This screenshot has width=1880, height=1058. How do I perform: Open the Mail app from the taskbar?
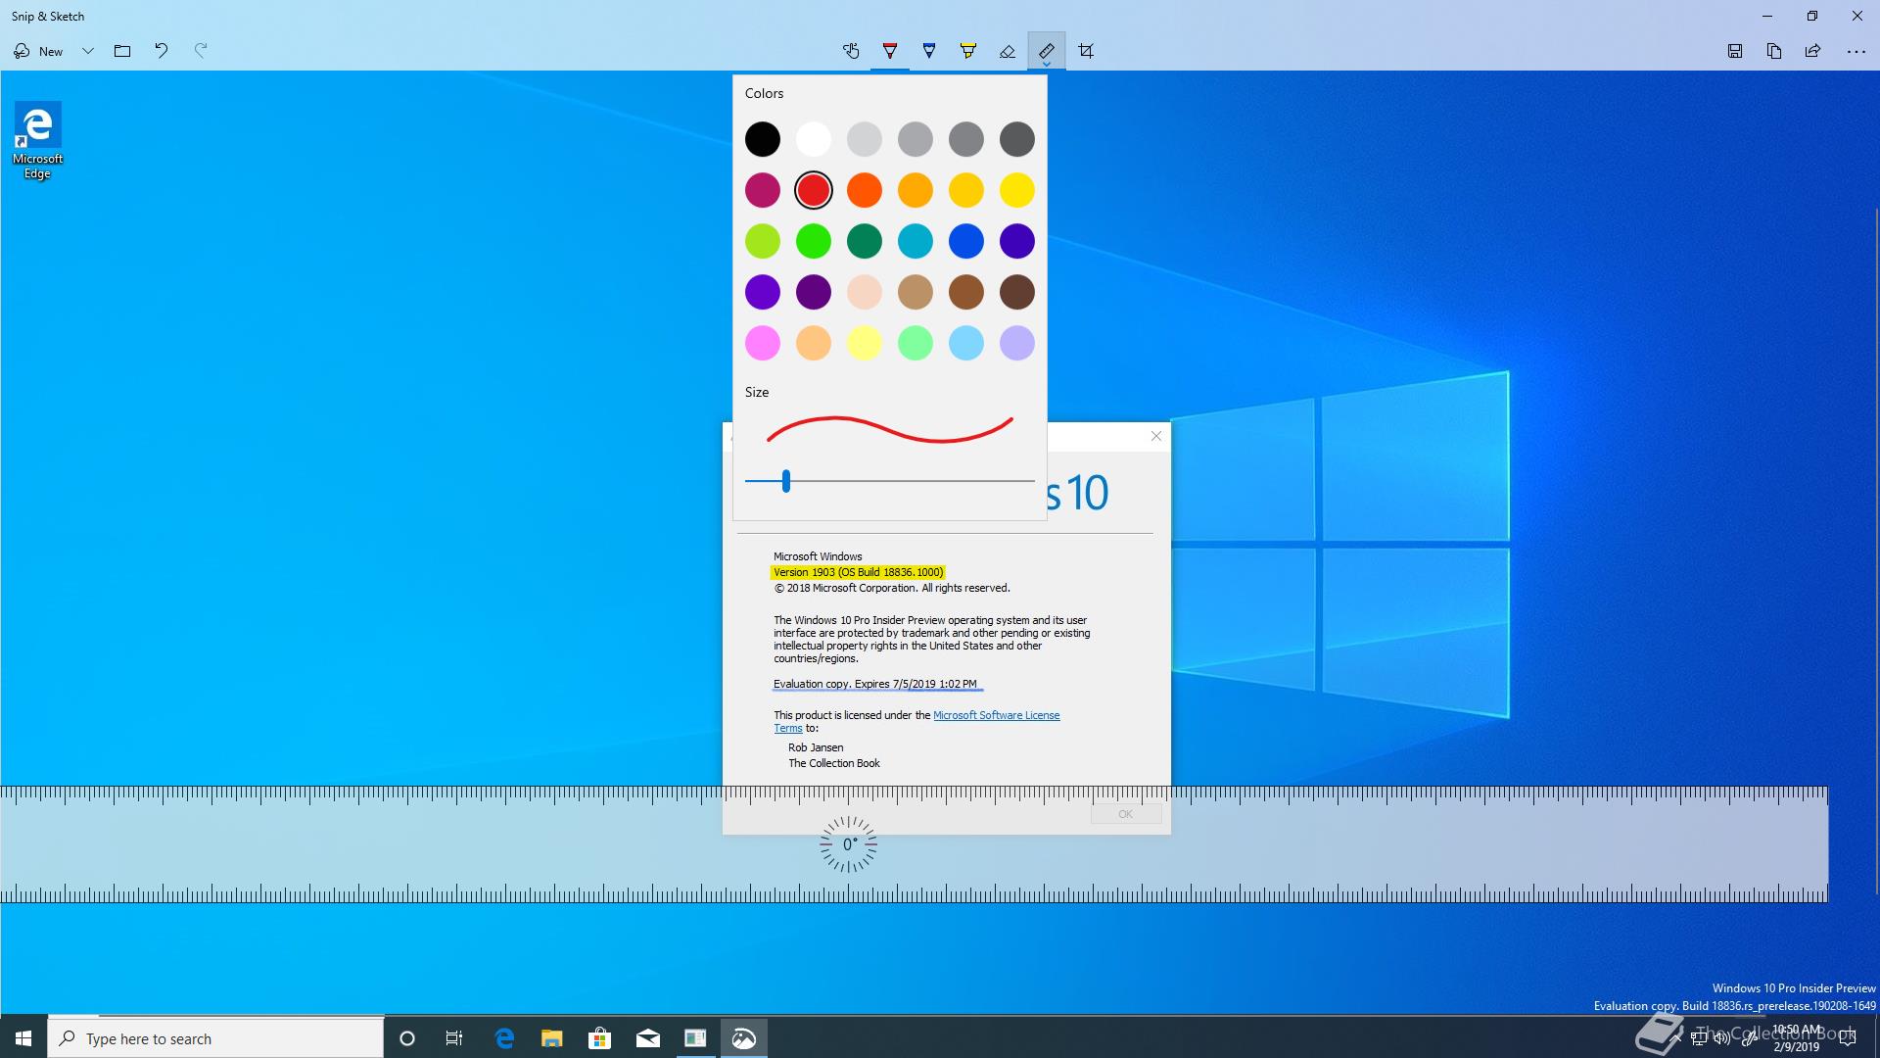pos(647,1038)
